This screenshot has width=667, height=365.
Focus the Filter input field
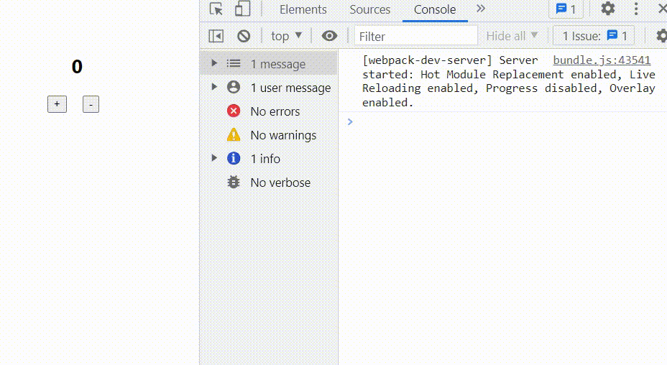(415, 36)
